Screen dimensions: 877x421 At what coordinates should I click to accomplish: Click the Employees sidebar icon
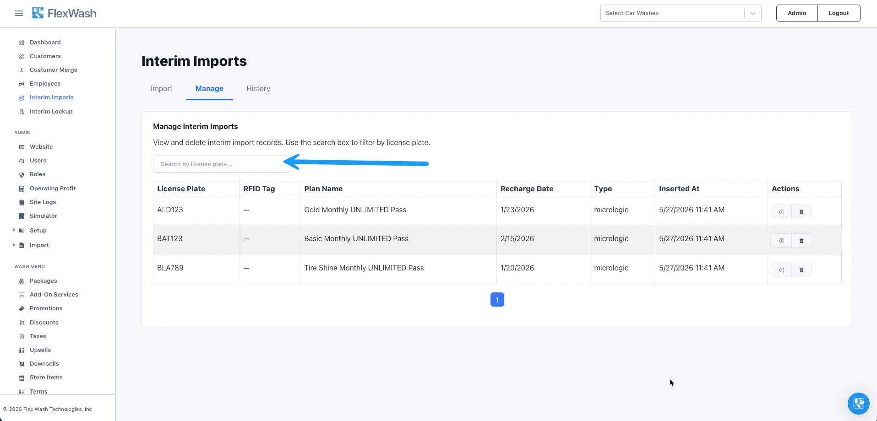tap(22, 84)
